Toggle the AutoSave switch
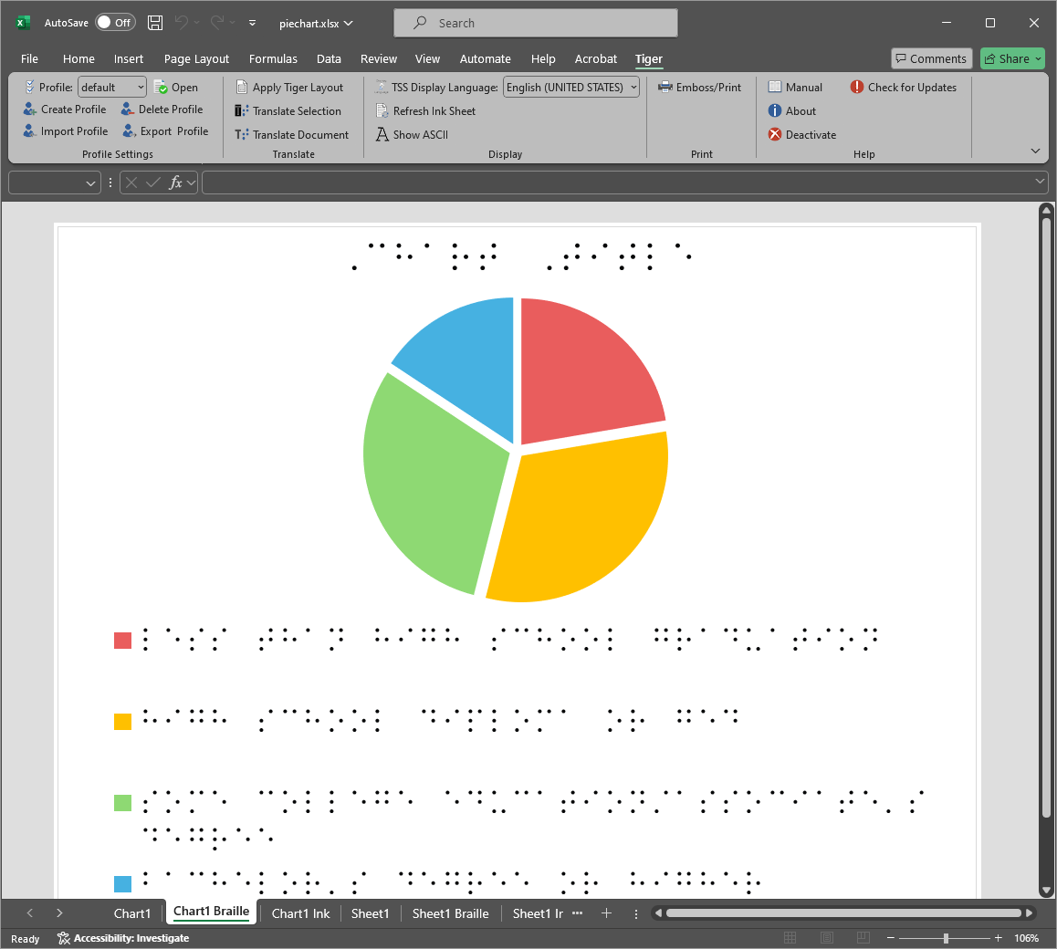 (x=115, y=23)
